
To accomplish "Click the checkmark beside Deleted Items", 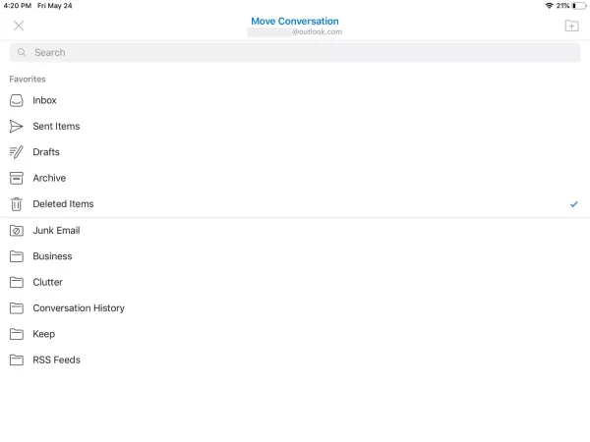I will 573,204.
